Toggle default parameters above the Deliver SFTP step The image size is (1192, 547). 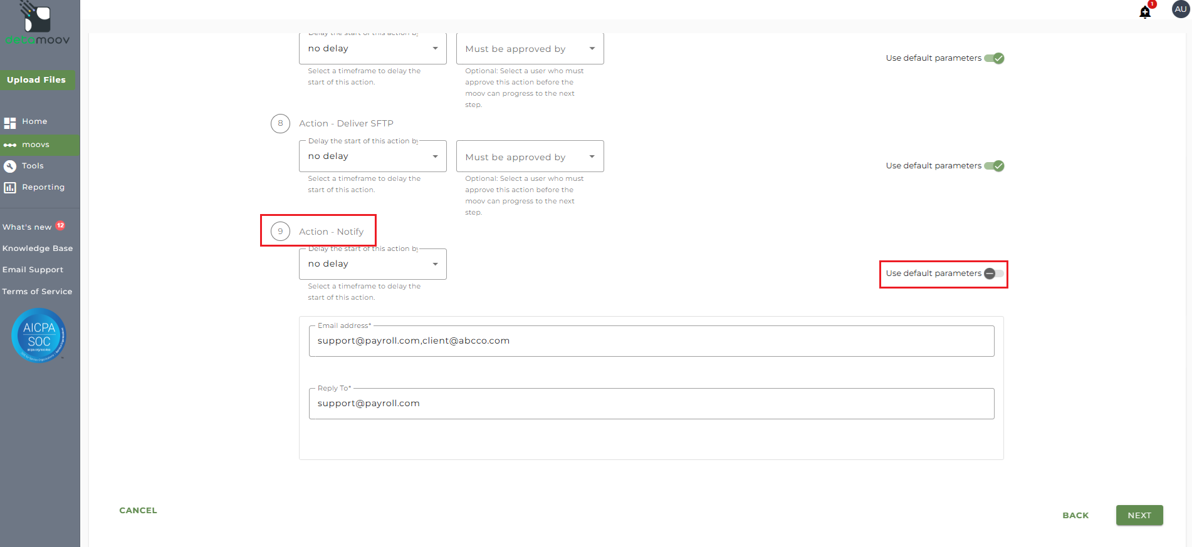pos(994,58)
